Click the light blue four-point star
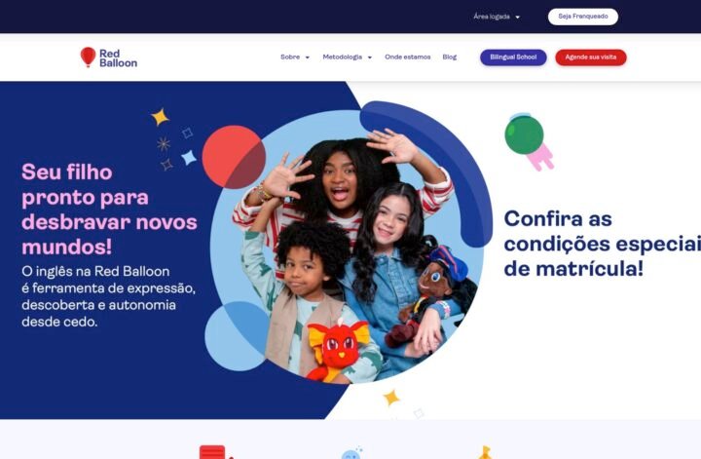 coord(189,158)
